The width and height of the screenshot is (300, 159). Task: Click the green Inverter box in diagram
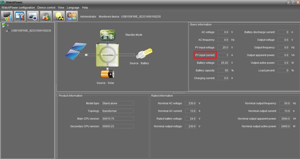point(107,55)
